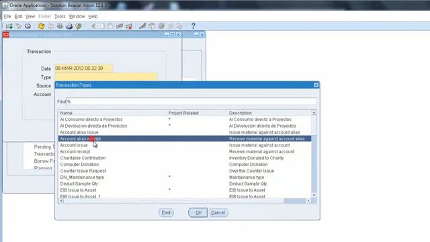Select 'AI Consumo directo a Proyectos' row
The image size is (430, 242).
[x=185, y=120]
